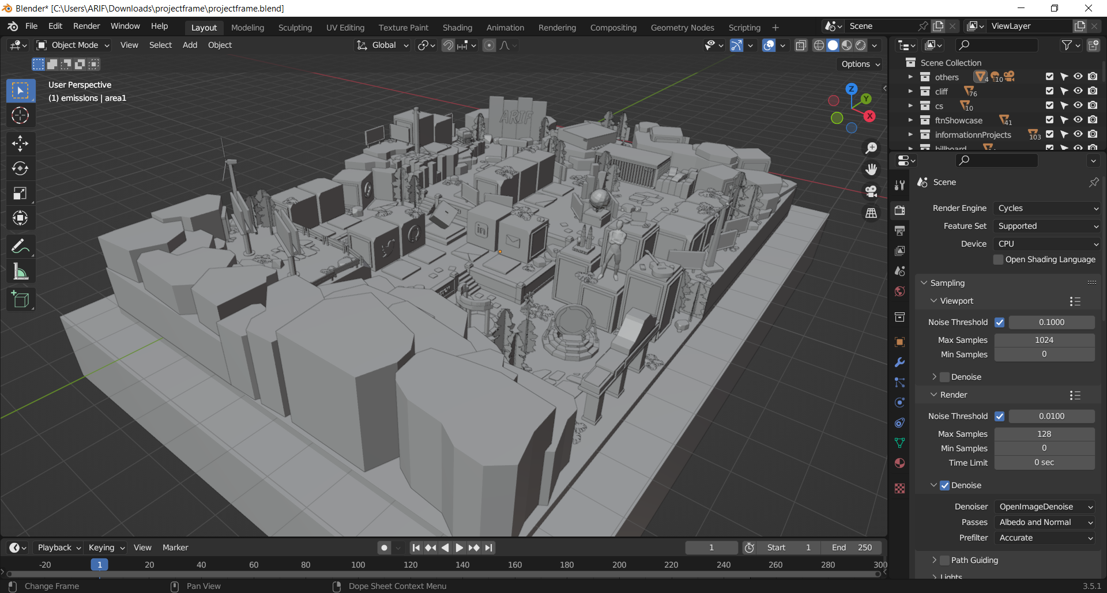Expand the Path Guiding section
This screenshot has height=593, width=1107.
click(x=935, y=560)
